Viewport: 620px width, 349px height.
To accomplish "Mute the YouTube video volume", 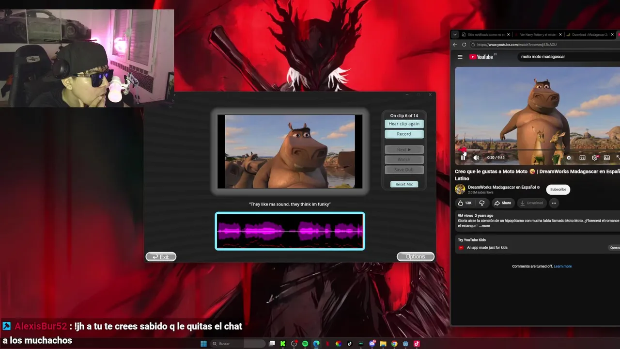I will point(476,158).
